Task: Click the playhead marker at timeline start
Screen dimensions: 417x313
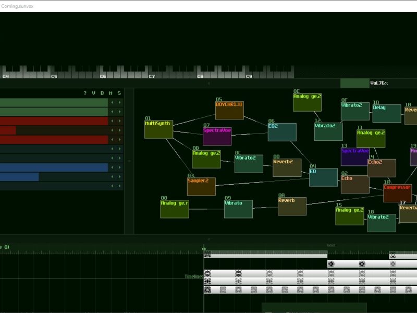Action: click(x=204, y=249)
